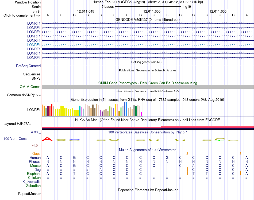Screen dimensions: 254x200
Task: Click the 'Human' alignment row label
Action: 35,157
